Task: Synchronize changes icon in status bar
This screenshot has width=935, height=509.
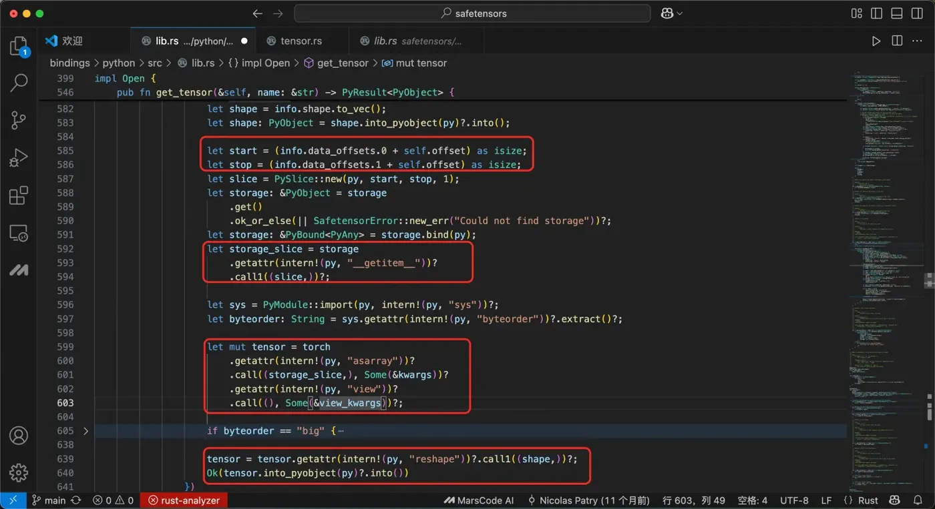Action: click(76, 500)
